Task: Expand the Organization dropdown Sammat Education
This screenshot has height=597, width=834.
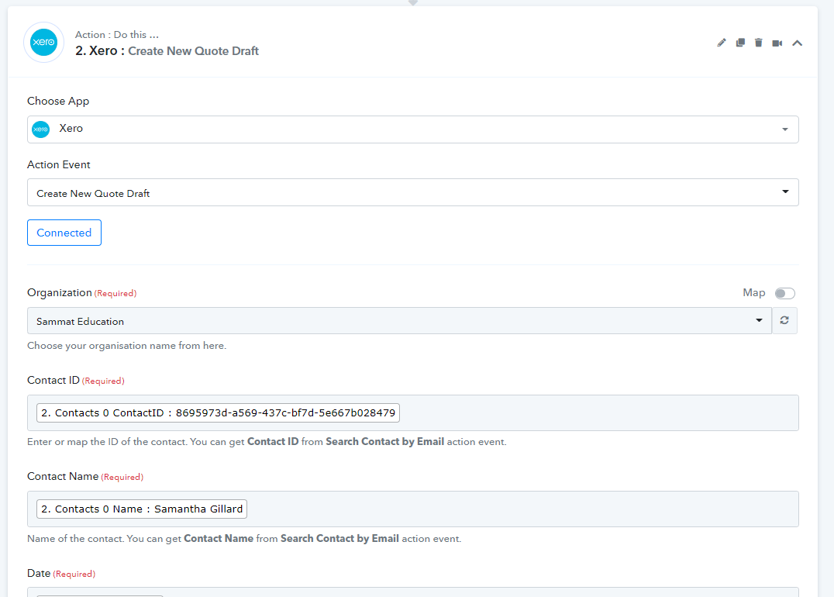Action: coord(399,320)
